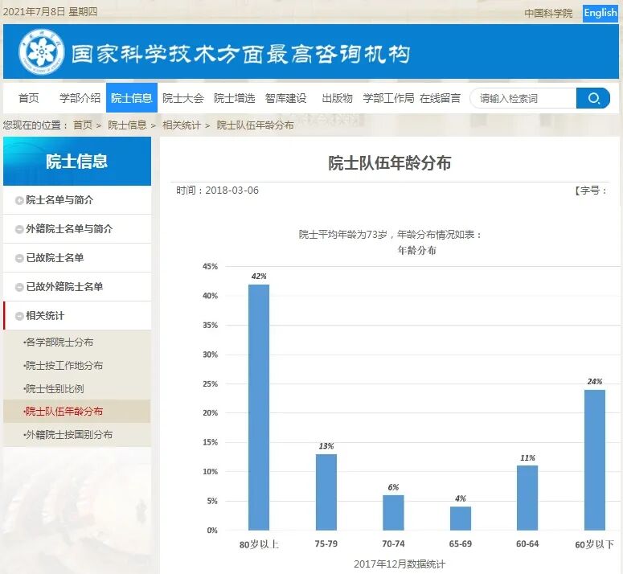623x574 pixels.
Task: Open the 中国科学院 top link
Action: 548,13
